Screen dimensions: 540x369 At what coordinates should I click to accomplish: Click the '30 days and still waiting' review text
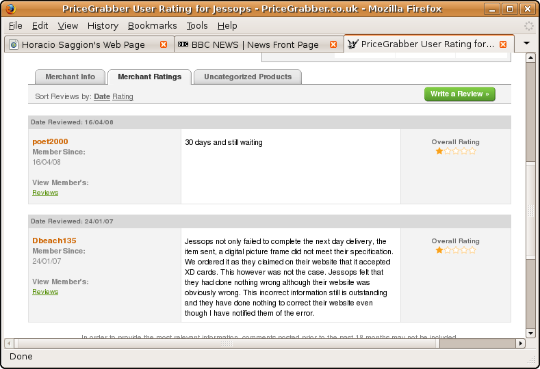(224, 142)
